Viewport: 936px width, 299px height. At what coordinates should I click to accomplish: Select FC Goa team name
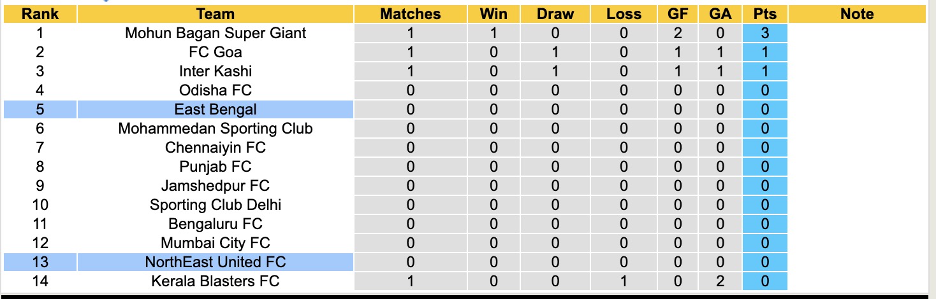click(216, 52)
